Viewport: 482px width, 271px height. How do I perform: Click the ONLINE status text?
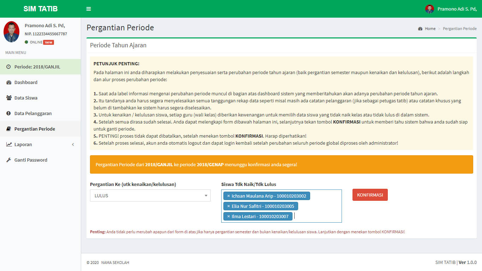pyautogui.click(x=36, y=42)
